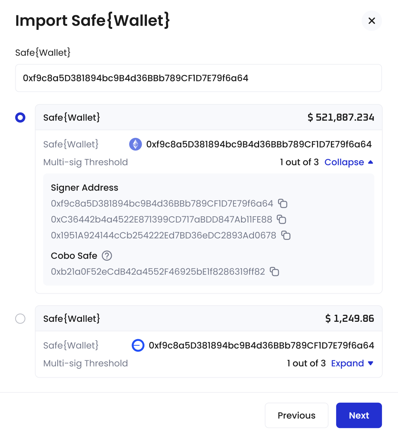Copy the first signer address 0xf9c8a5D3

(283, 203)
